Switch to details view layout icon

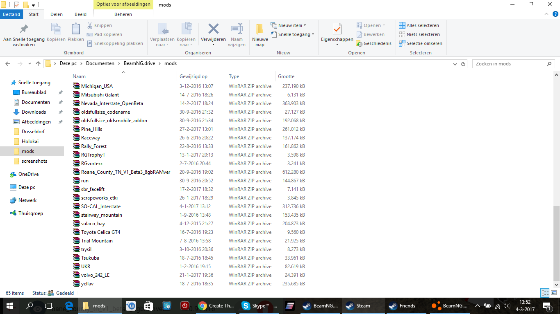pos(545,293)
